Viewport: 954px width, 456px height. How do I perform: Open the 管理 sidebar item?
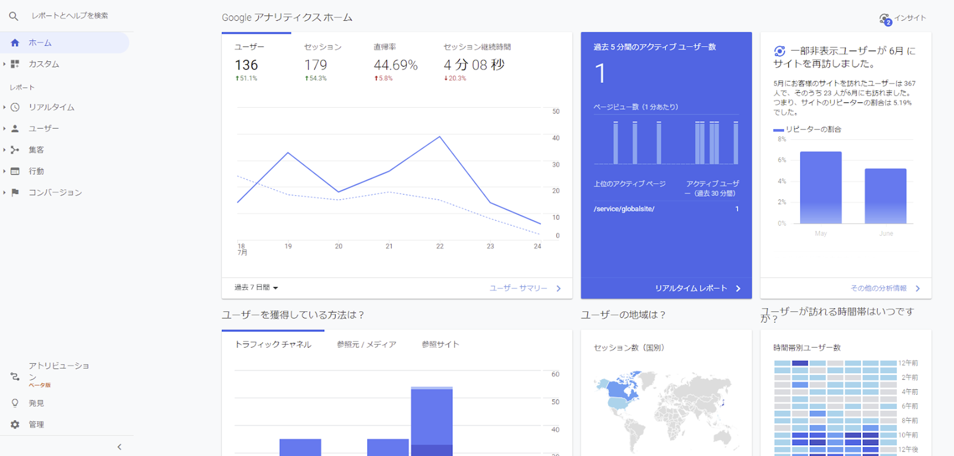pyautogui.click(x=64, y=424)
